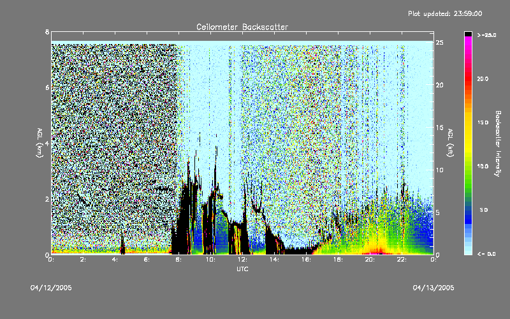Select the '12:' hour tick on UTC axis
This screenshot has height=319, width=510.
[x=242, y=260]
